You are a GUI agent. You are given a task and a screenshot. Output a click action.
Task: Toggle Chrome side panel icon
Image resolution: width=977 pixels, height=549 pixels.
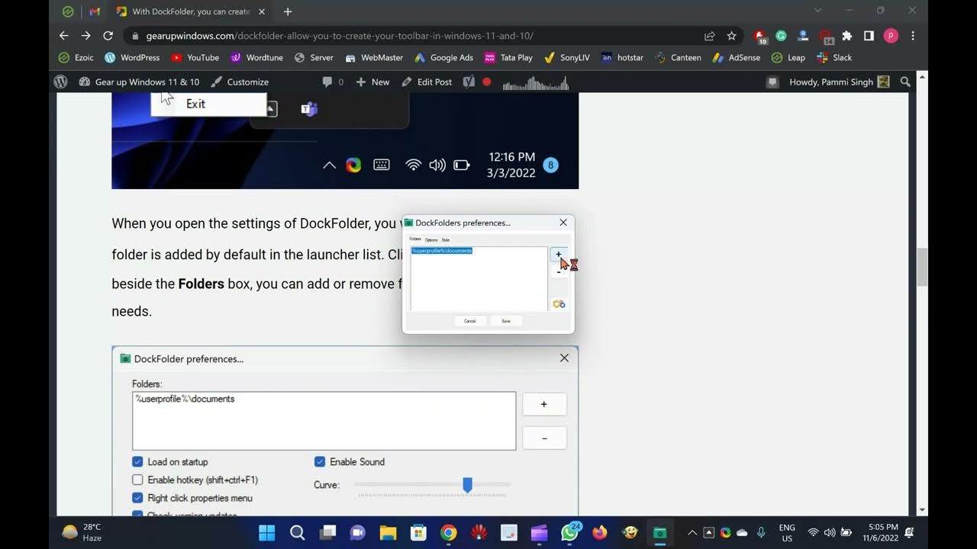tap(869, 36)
